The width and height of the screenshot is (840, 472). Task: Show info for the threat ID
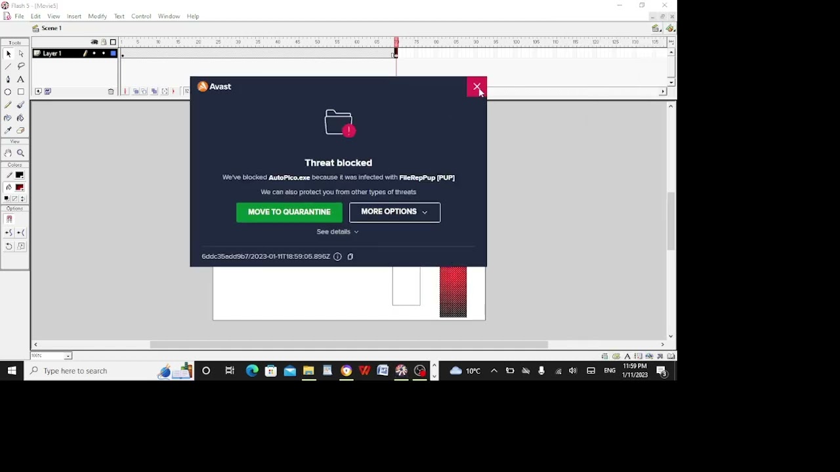tap(337, 256)
